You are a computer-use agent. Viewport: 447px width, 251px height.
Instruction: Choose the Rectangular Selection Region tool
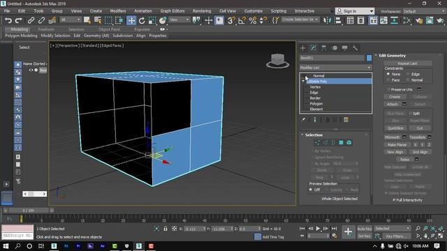tap(109, 20)
